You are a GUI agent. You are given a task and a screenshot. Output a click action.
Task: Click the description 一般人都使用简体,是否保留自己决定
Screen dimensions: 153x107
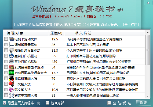point(93,95)
